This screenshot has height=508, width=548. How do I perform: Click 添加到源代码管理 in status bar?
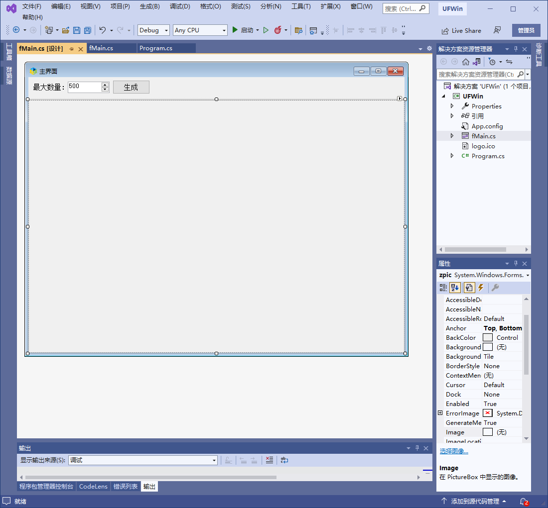pos(475,502)
